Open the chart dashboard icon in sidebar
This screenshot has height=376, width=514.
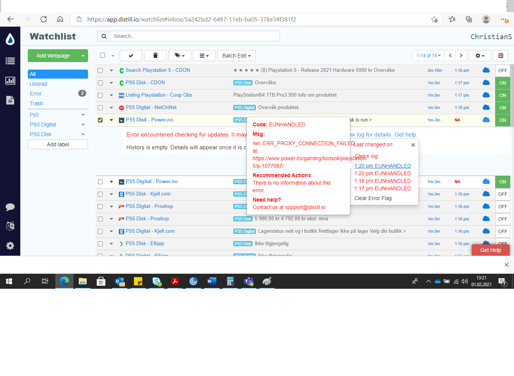tap(10, 80)
